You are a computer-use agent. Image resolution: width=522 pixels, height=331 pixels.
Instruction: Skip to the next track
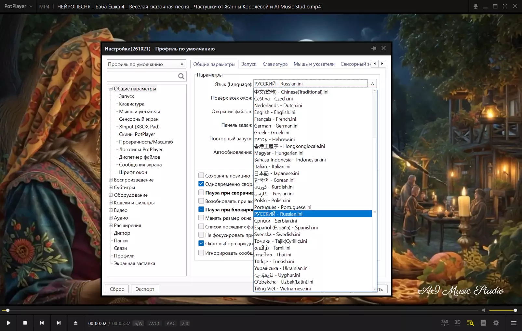[59, 323]
